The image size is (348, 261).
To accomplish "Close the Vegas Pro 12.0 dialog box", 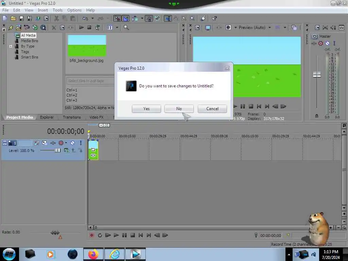I will click(227, 68).
